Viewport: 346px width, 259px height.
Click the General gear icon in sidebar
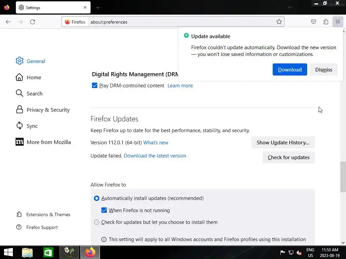tap(19, 61)
